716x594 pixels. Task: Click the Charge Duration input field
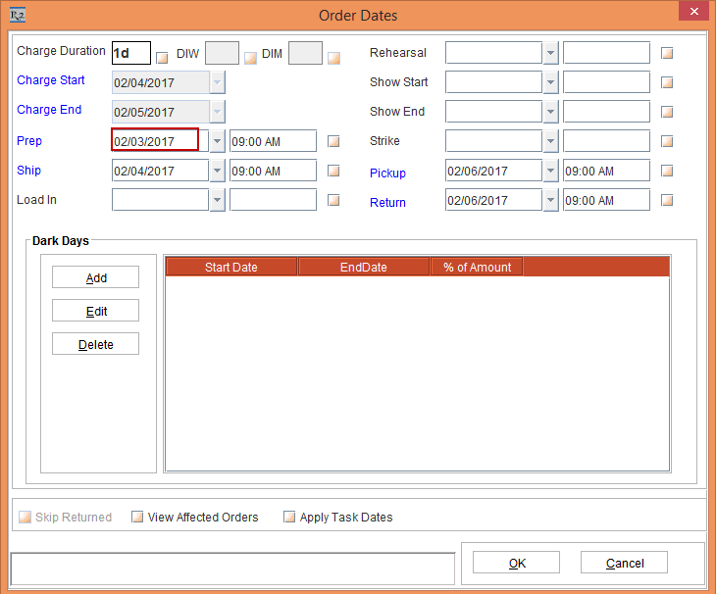(x=130, y=53)
